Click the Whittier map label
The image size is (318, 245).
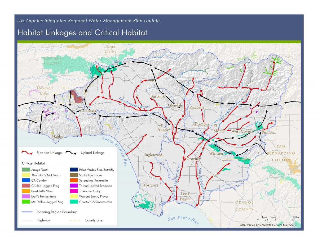[217, 153]
